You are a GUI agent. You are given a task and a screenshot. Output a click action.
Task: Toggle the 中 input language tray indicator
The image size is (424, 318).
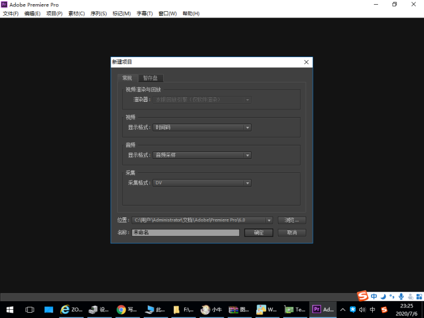click(372, 310)
